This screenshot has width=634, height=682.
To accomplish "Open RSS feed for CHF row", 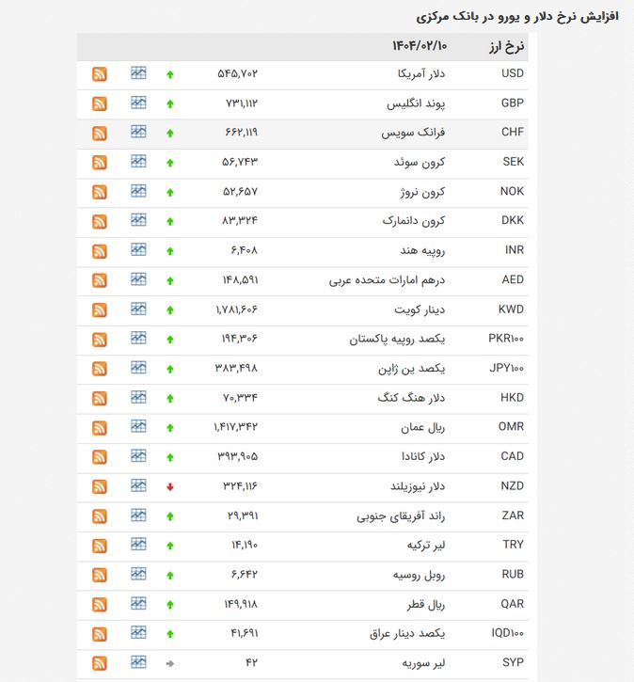I will (100, 133).
